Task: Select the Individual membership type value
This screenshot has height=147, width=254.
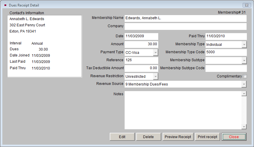Action: point(214,45)
